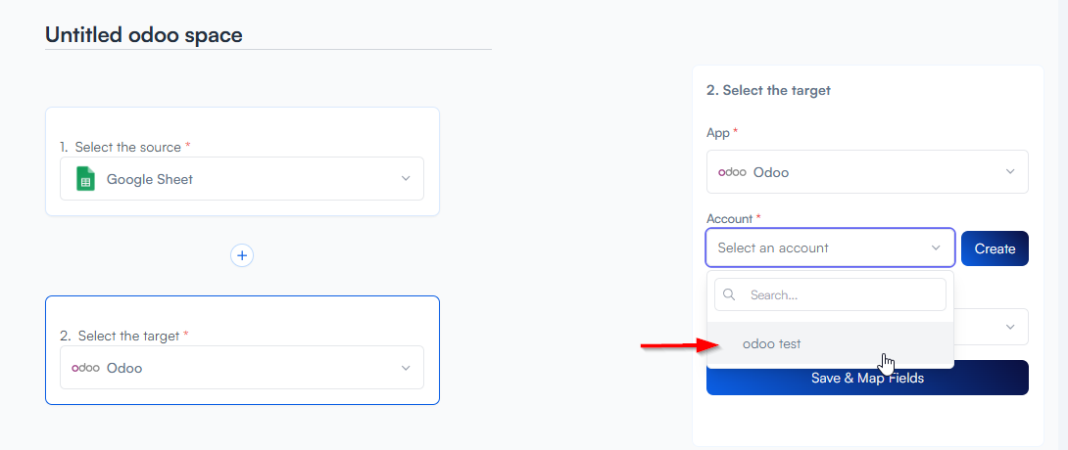1068x450 pixels.
Task: Select the "odoo test" account option
Action: (x=771, y=344)
